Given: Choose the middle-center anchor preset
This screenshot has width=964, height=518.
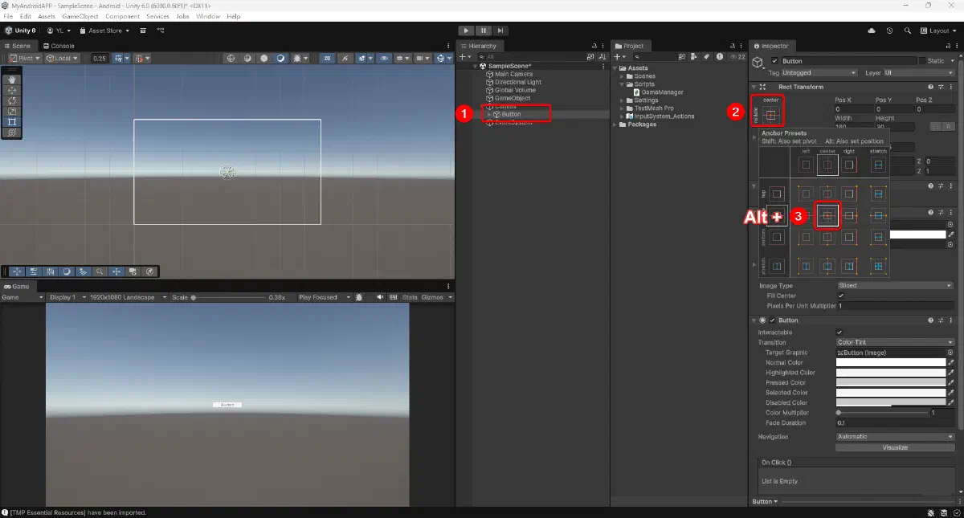Looking at the screenshot, I should pyautogui.click(x=827, y=215).
